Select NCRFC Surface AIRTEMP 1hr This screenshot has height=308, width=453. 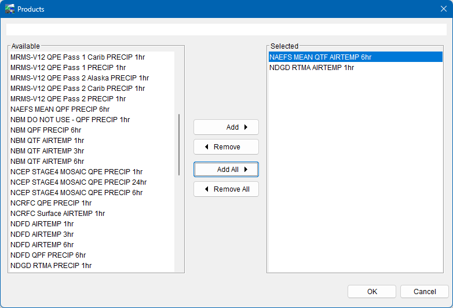pos(92,213)
